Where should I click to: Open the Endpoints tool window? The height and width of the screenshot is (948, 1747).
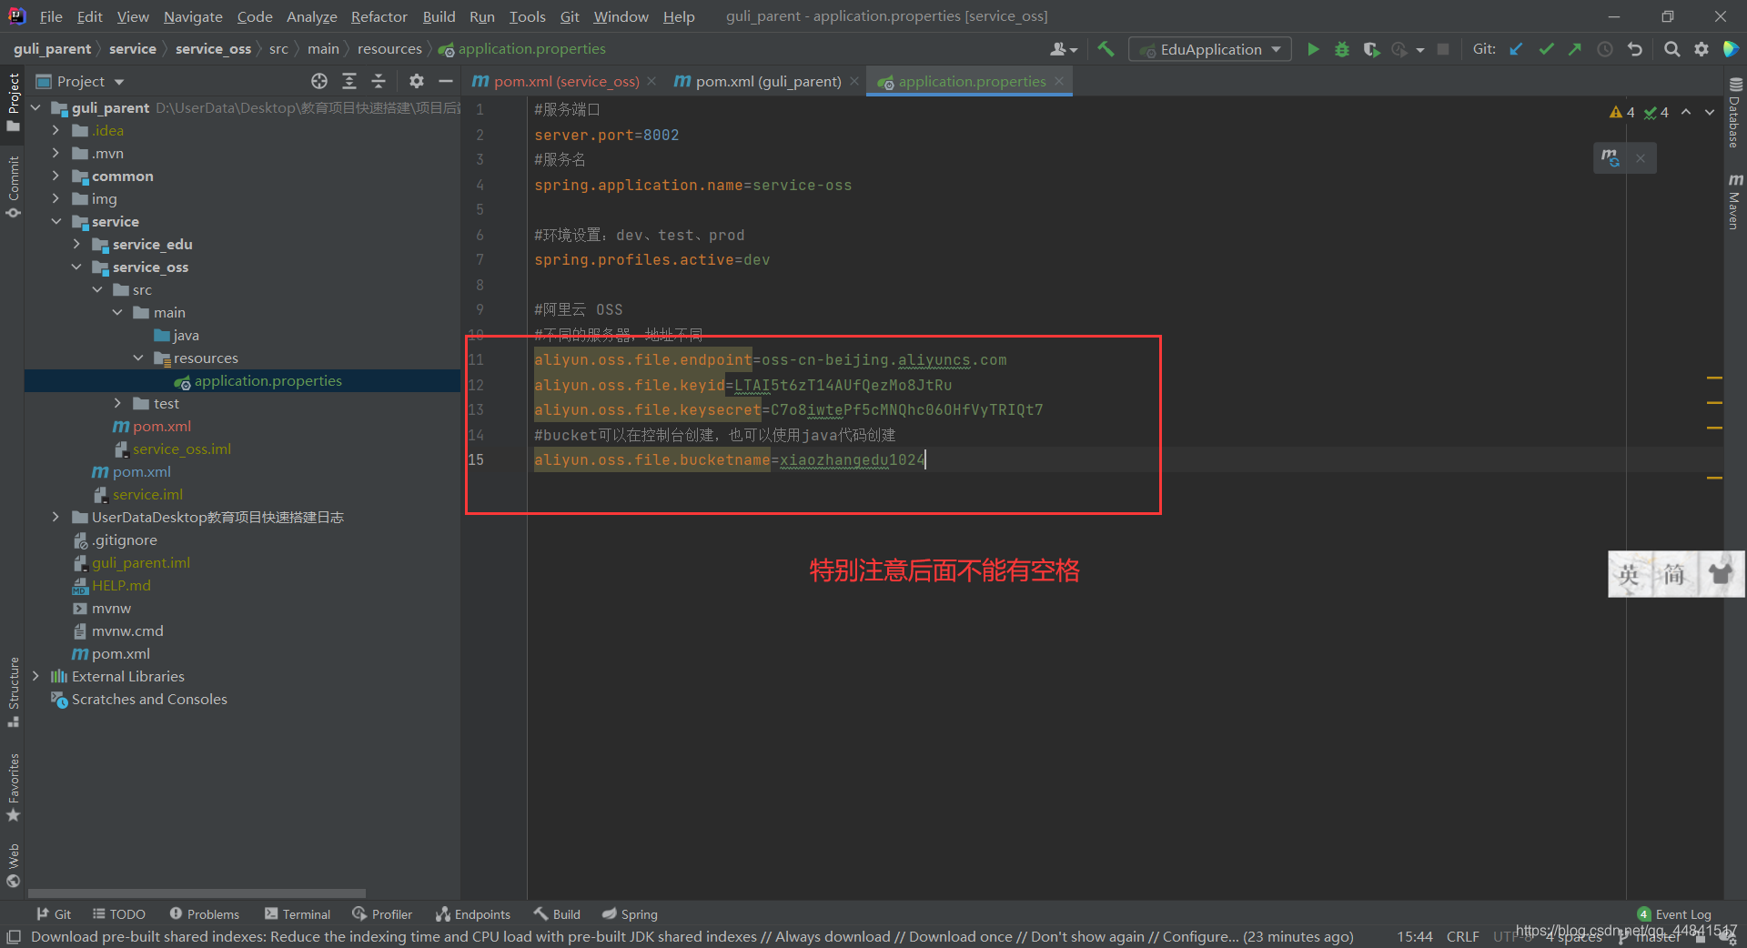pos(473,914)
